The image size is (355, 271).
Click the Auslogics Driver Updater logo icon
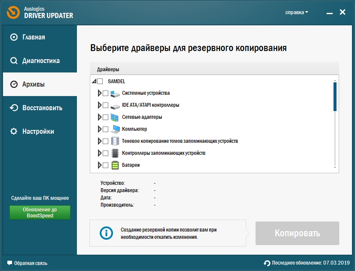point(12,12)
